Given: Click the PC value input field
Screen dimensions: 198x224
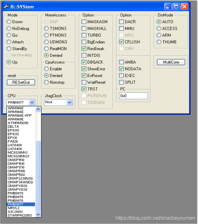Looking at the screenshot, I should coord(133,96).
